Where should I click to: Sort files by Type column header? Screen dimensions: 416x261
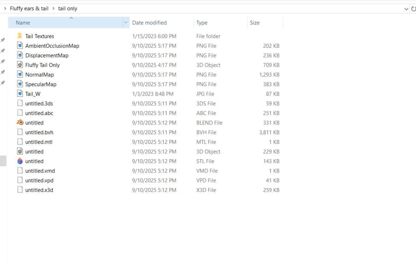(202, 23)
